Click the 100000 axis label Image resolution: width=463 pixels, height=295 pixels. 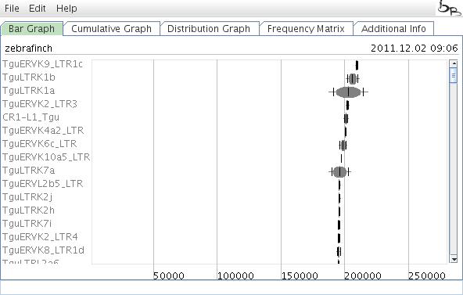[235, 276]
